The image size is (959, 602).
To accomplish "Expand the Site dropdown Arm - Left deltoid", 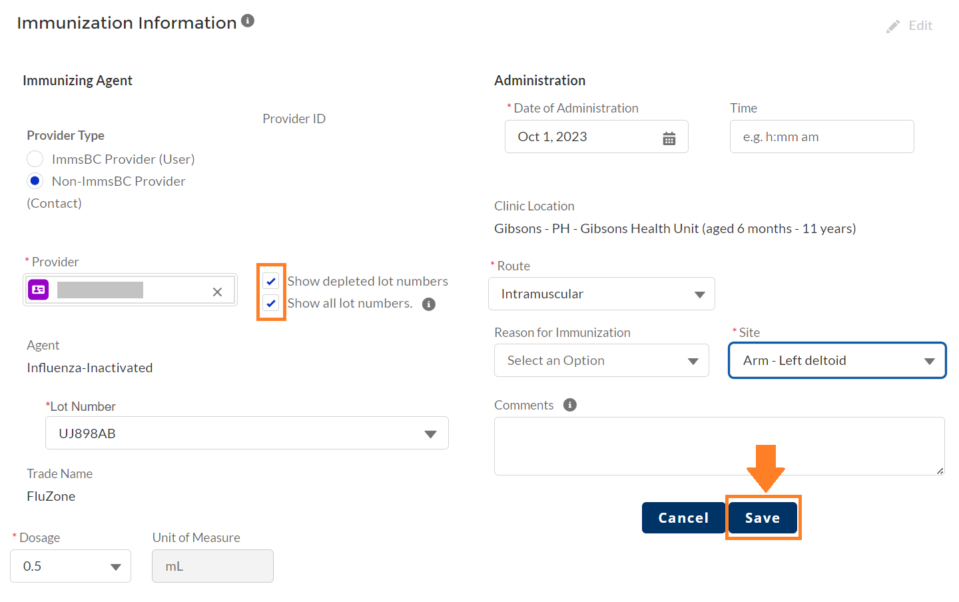I will click(x=837, y=360).
